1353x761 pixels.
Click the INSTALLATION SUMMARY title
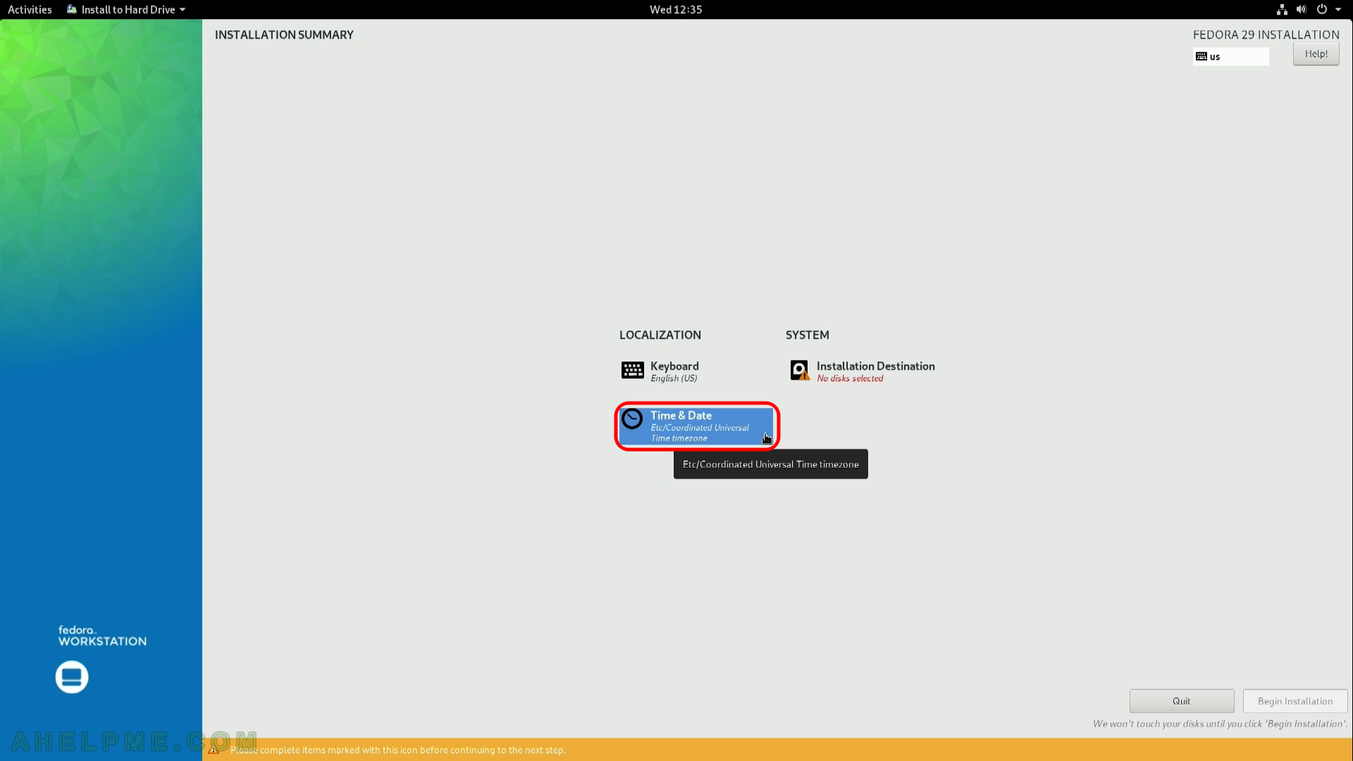pyautogui.click(x=284, y=35)
